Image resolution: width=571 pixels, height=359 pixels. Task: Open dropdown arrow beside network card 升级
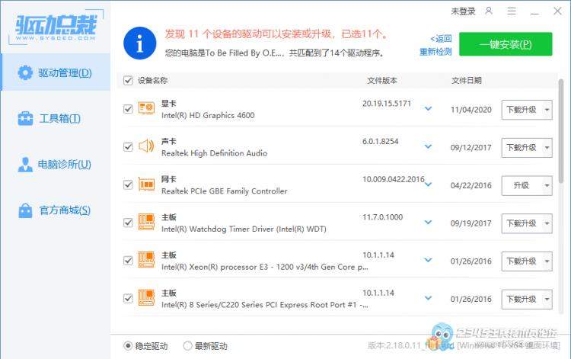547,185
